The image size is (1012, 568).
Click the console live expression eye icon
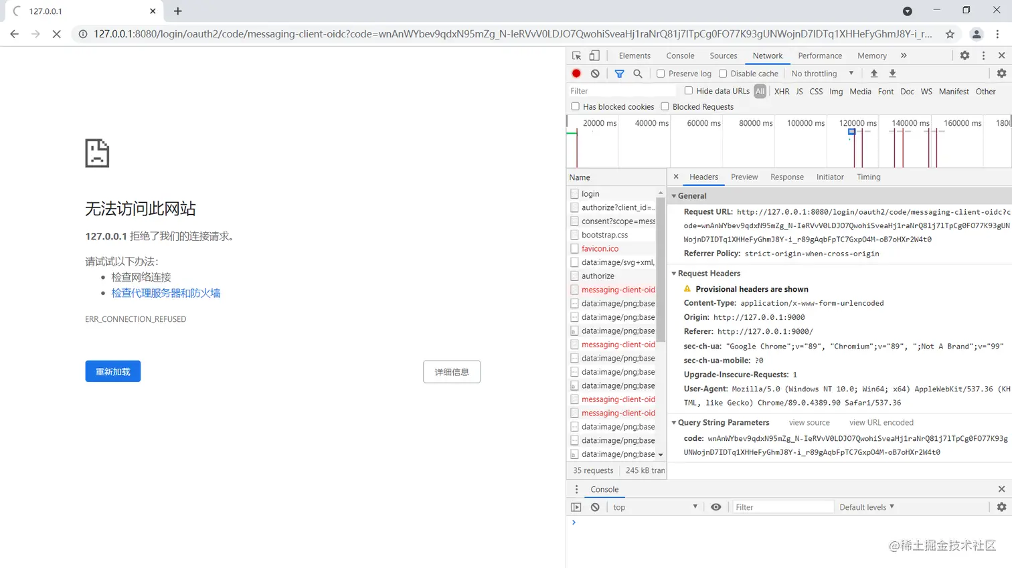pos(715,507)
